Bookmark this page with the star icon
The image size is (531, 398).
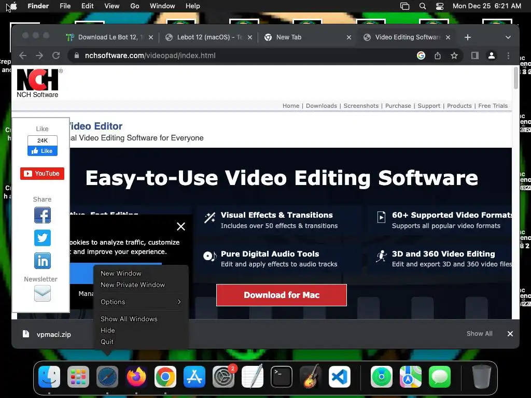(454, 55)
